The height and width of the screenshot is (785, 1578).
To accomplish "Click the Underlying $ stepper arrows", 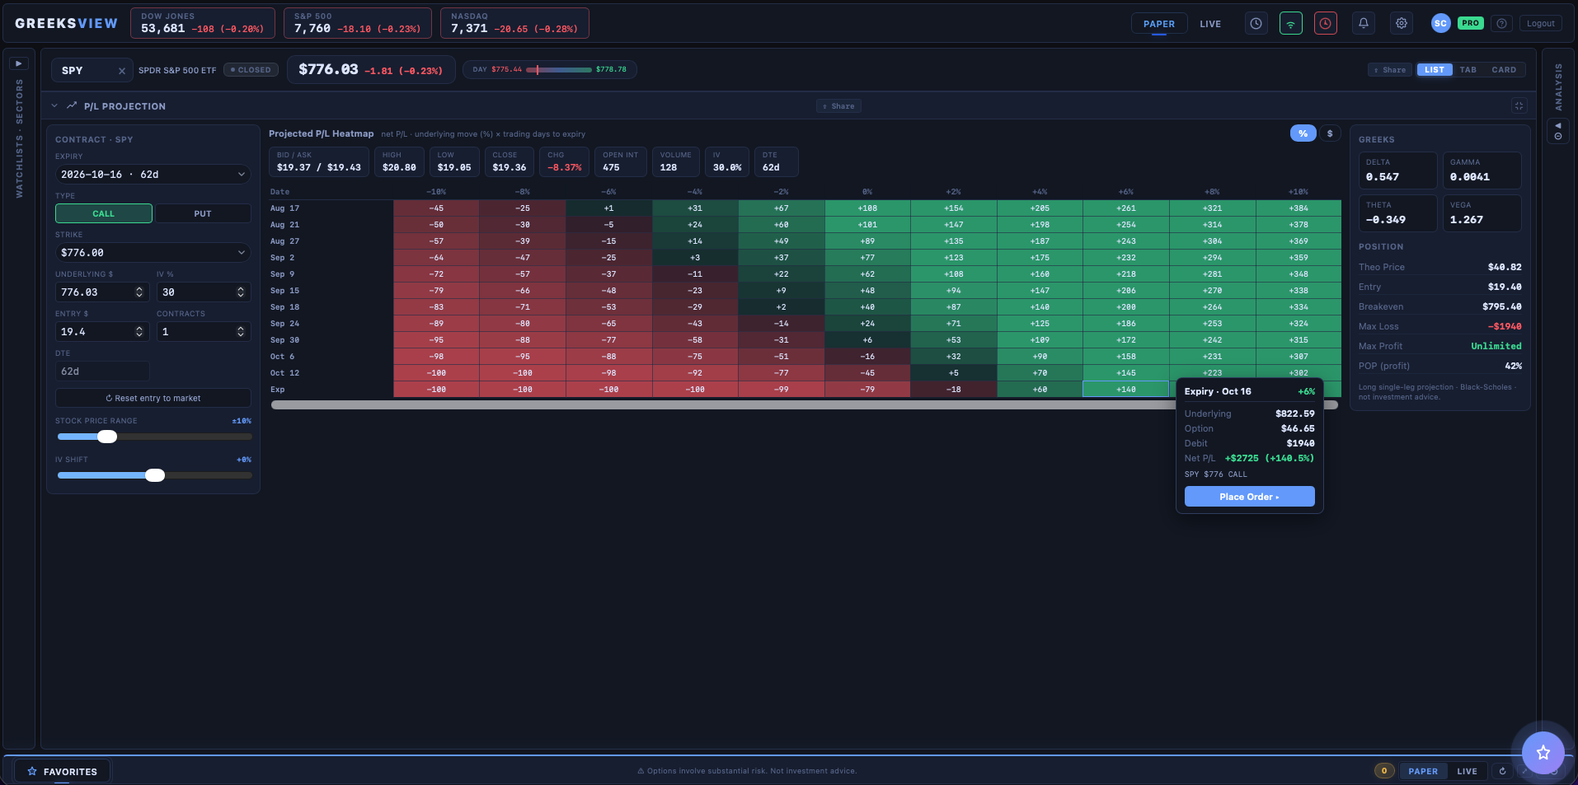I will pos(139,292).
